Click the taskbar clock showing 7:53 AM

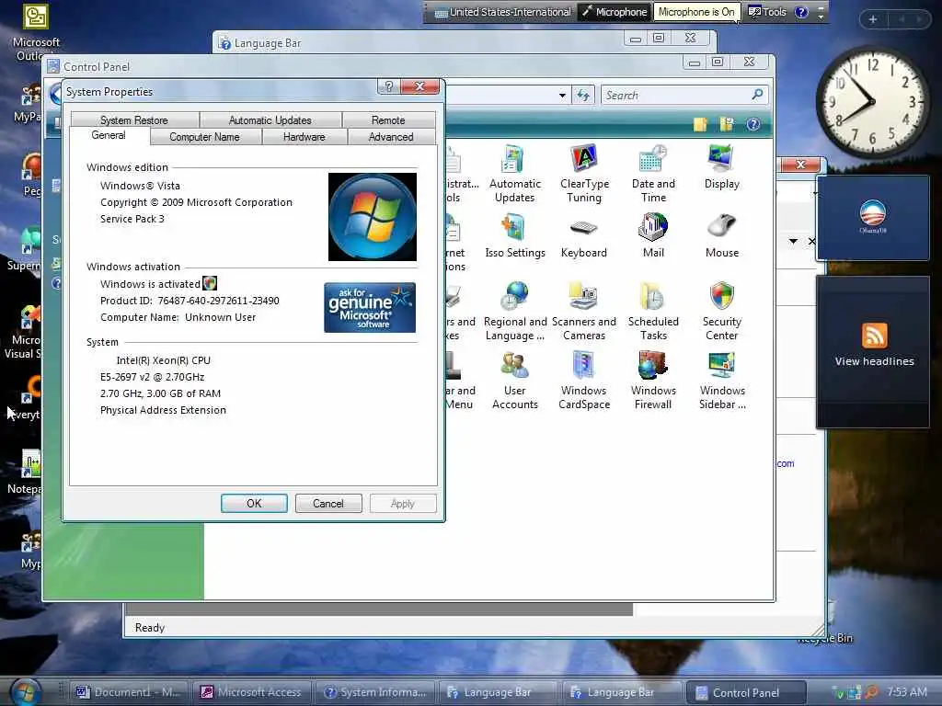(906, 691)
